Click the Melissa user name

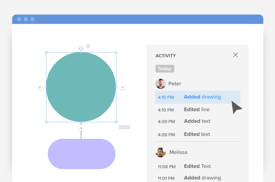pyautogui.click(x=178, y=152)
